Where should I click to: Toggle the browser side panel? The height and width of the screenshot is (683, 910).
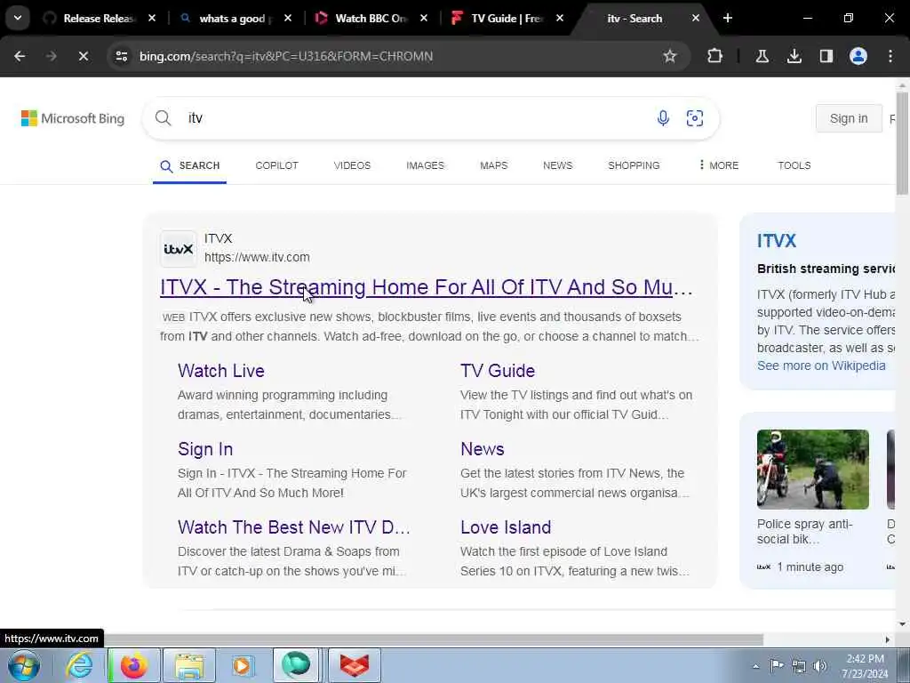826,56
